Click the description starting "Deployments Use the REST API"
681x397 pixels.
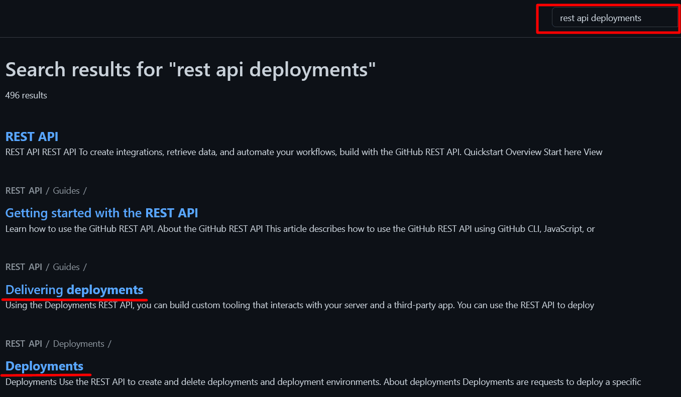(323, 382)
